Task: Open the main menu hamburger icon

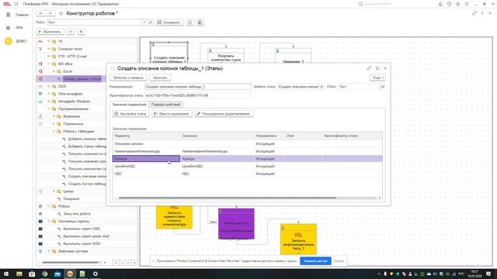Action: coord(16,4)
